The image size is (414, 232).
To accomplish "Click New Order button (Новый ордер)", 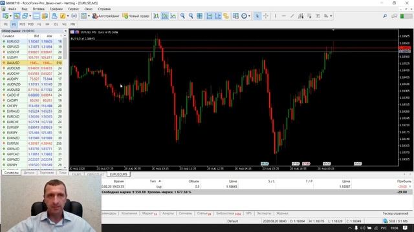I will 136,16.
